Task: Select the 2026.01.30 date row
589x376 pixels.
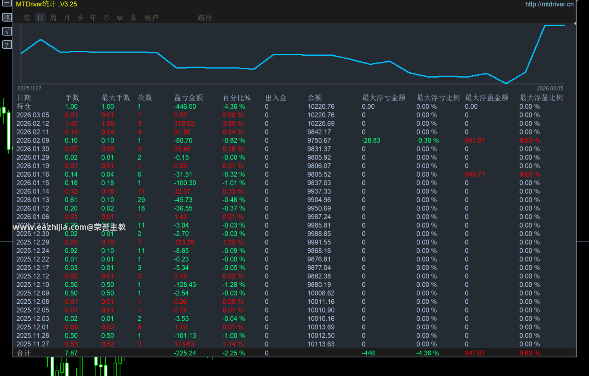Action: point(33,149)
